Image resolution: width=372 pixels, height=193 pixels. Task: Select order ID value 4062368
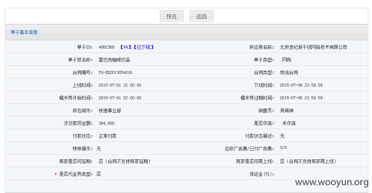click(x=106, y=47)
